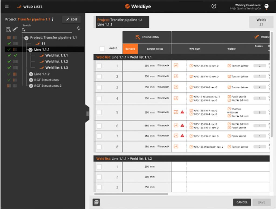Click the warning triangle on weld 5

pos(182,112)
